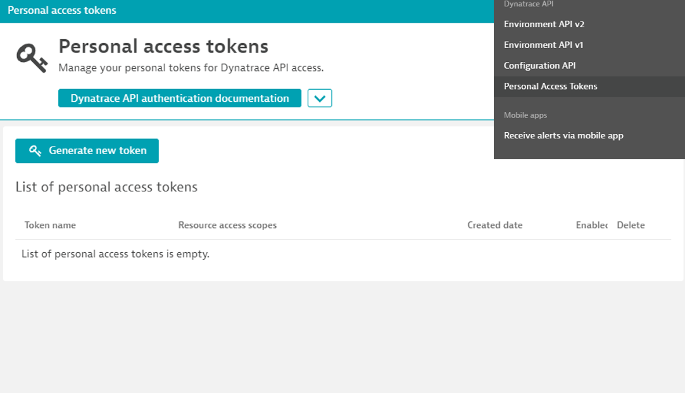Click the Delete column header
The height and width of the screenshot is (393, 685).
pyautogui.click(x=631, y=225)
